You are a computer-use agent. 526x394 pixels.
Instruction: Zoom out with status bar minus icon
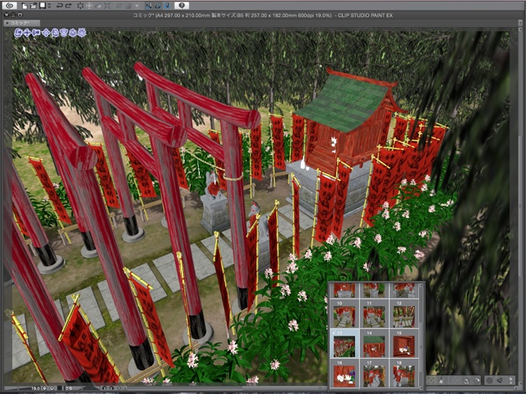(x=44, y=388)
